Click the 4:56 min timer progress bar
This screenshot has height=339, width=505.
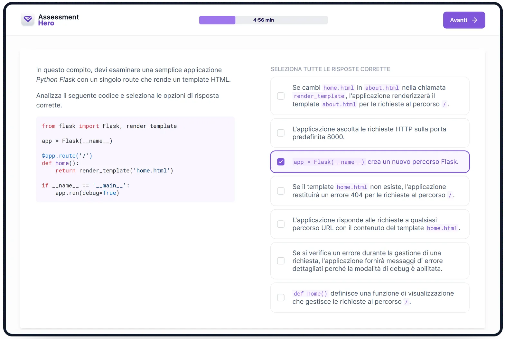263,20
